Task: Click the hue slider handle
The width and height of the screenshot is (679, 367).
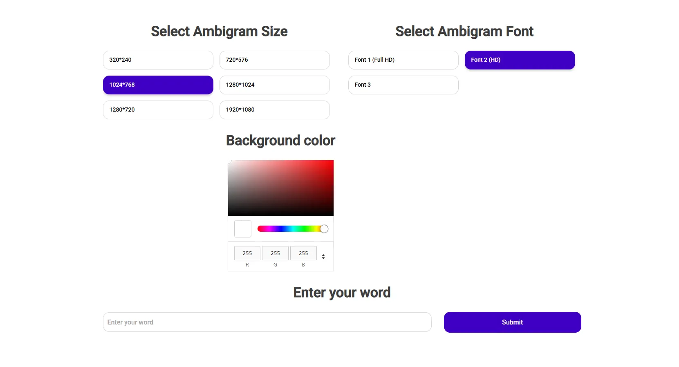Action: coord(324,229)
